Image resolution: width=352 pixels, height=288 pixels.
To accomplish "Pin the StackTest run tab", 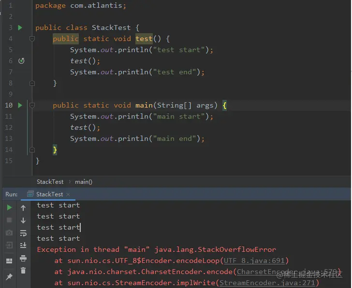I will (x=9, y=277).
